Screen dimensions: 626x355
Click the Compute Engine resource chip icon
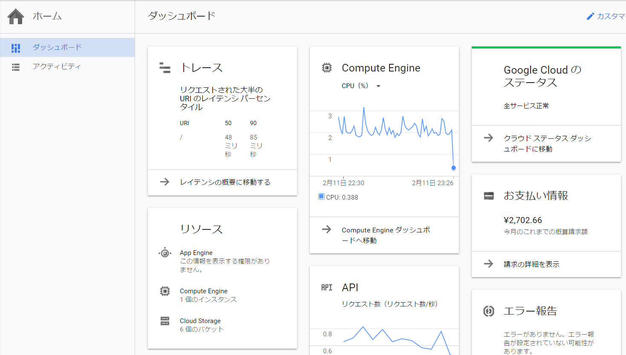click(165, 291)
